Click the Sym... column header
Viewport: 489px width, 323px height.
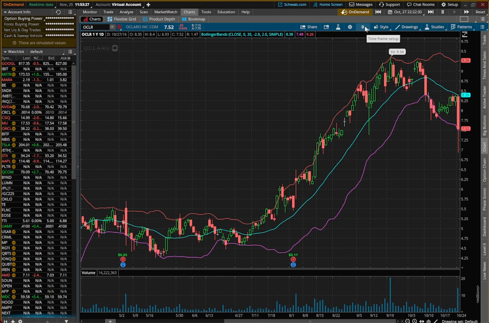point(7,58)
